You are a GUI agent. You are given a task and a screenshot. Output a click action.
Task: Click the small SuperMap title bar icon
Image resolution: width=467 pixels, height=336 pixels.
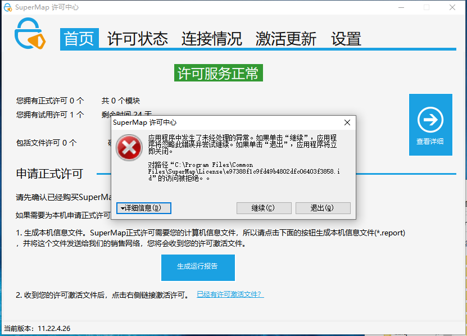[x=8, y=7]
